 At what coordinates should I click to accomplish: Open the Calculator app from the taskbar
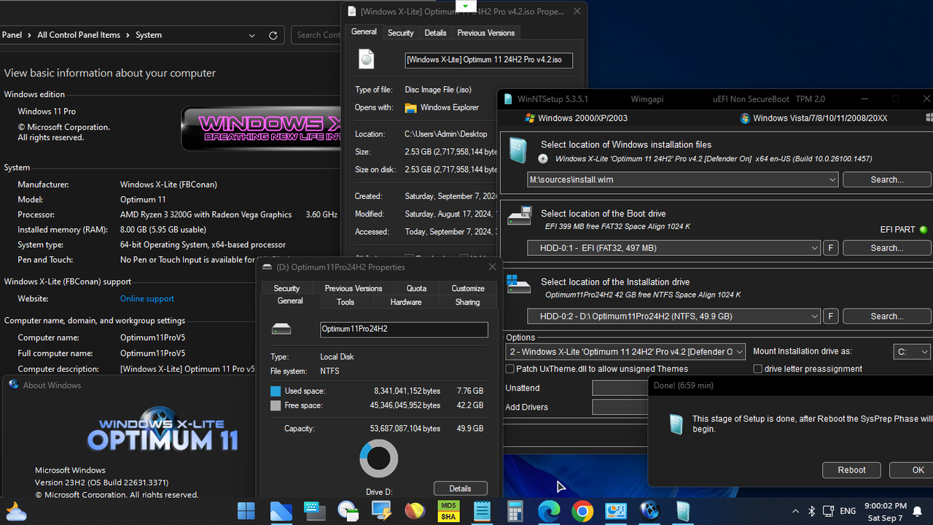click(x=515, y=511)
